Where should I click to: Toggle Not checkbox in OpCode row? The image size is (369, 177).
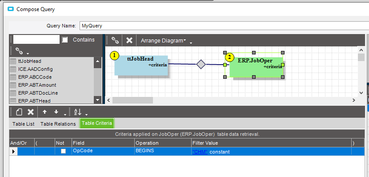point(63,151)
